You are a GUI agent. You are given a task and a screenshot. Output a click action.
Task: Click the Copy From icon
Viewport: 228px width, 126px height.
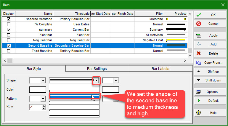pos(199,63)
